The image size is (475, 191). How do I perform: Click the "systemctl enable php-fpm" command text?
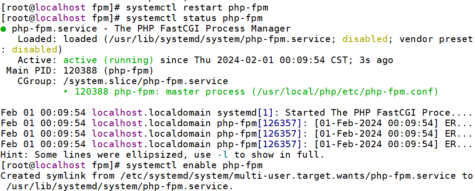coord(194,165)
